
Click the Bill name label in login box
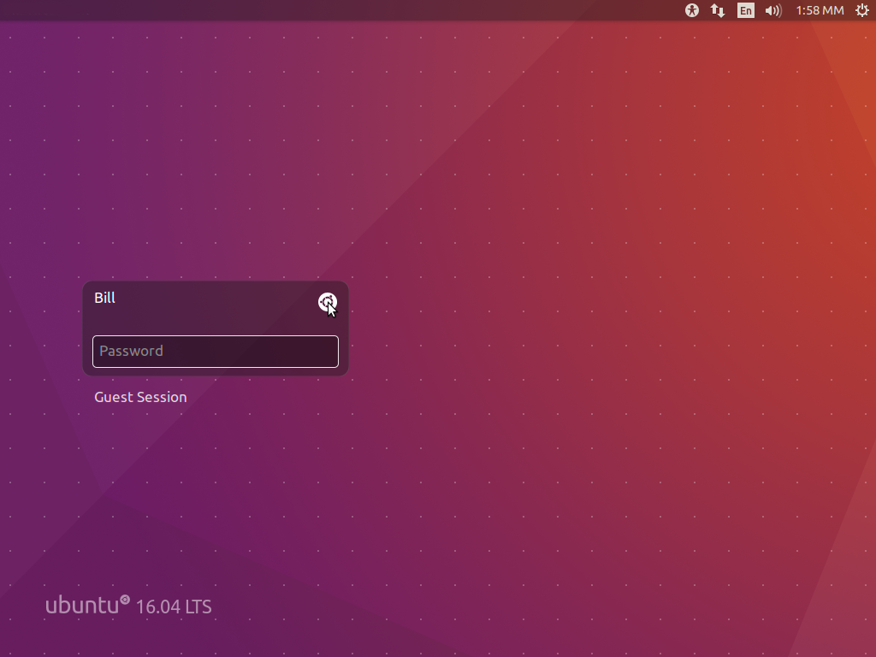105,298
